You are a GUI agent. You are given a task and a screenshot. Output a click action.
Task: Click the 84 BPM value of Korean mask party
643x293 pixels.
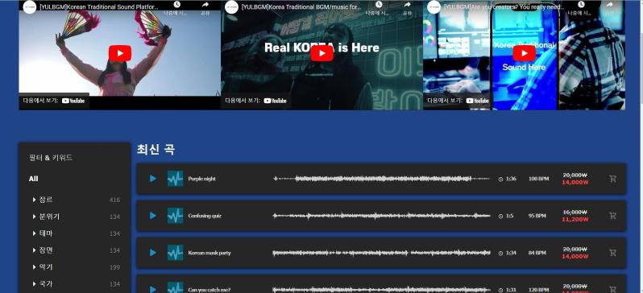pyautogui.click(x=538, y=253)
